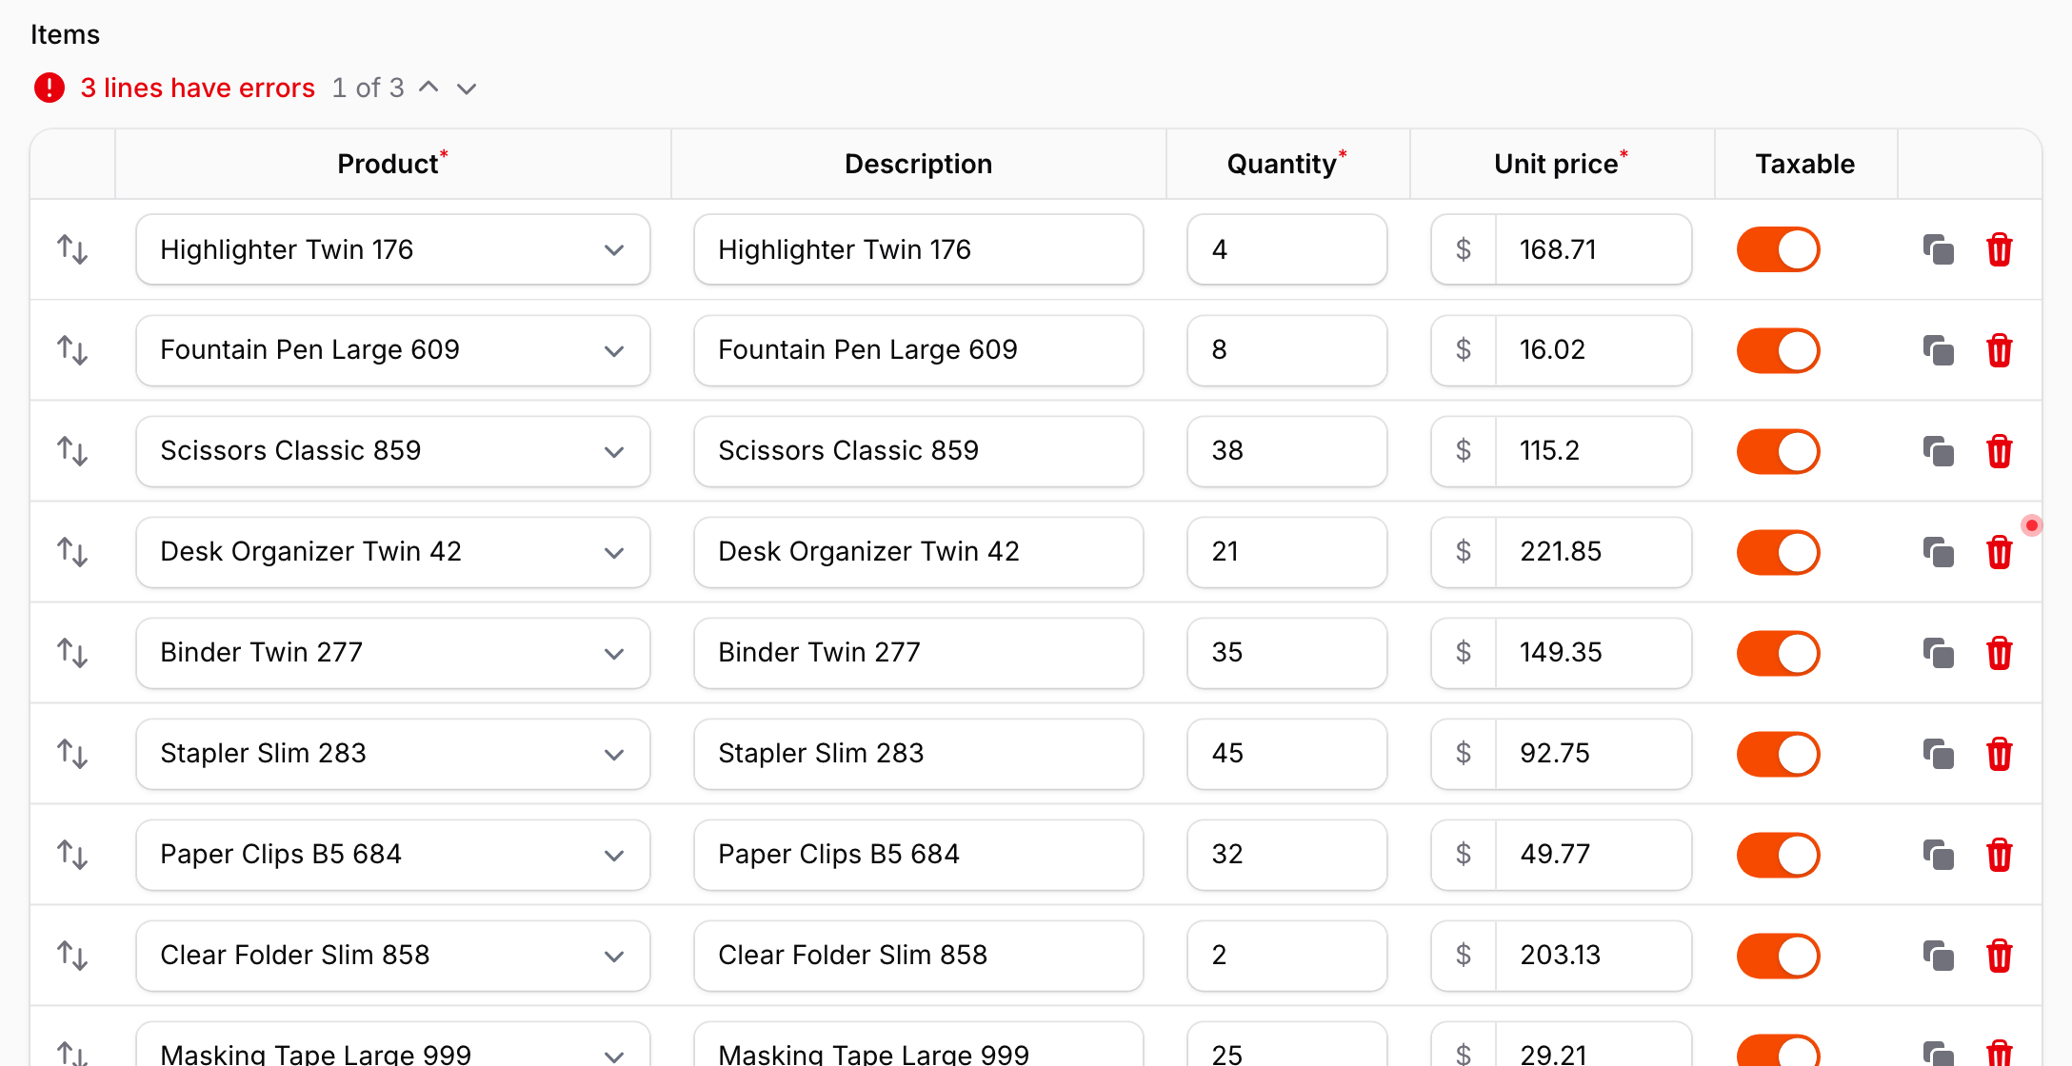This screenshot has width=2072, height=1066.
Task: Duplicate the Highlighter Twin 176 row
Action: [1938, 249]
